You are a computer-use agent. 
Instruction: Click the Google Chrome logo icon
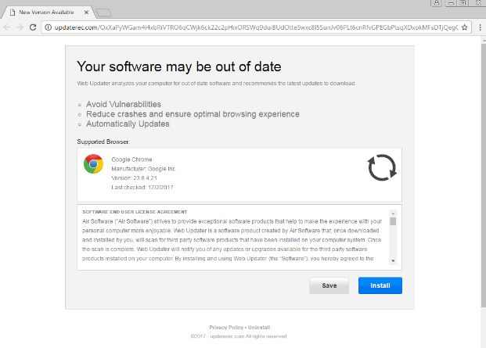coord(93,163)
